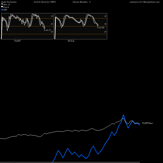This screenshot has width=163, height=163.
Task: Click the FAST chart label
Action: click(x=17, y=41)
